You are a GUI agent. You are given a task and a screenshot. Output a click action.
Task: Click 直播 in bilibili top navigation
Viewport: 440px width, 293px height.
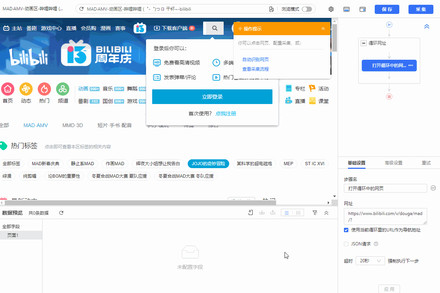click(x=71, y=28)
